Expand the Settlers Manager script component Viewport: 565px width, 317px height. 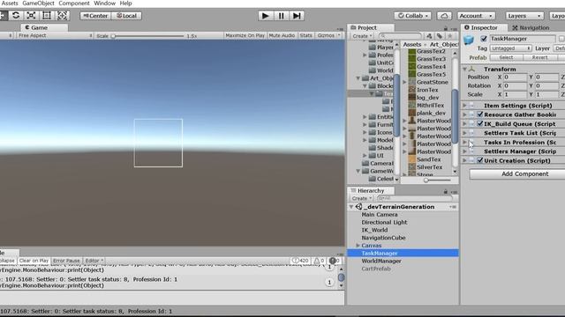(x=465, y=151)
